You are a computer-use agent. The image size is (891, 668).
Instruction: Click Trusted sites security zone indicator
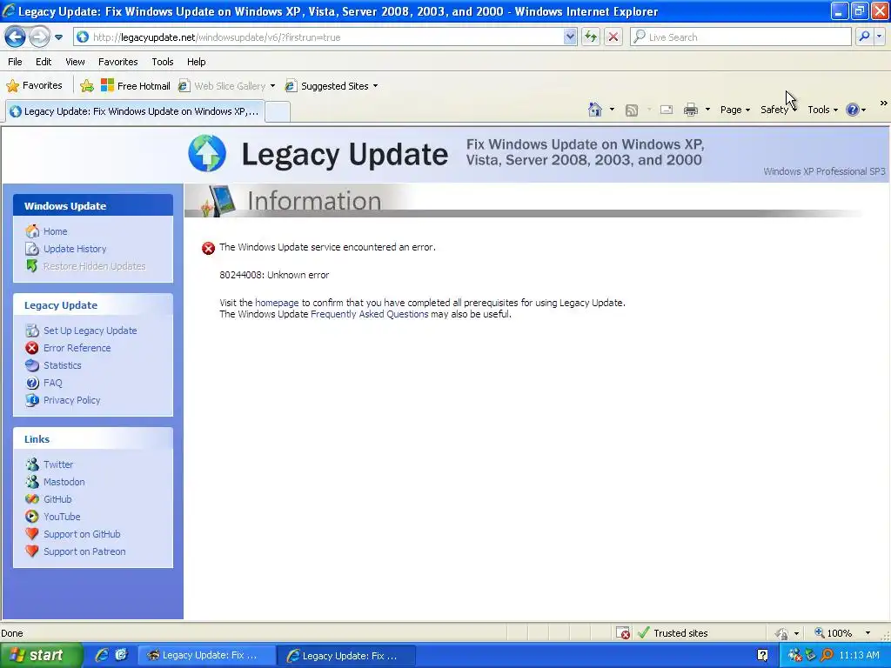(x=673, y=633)
